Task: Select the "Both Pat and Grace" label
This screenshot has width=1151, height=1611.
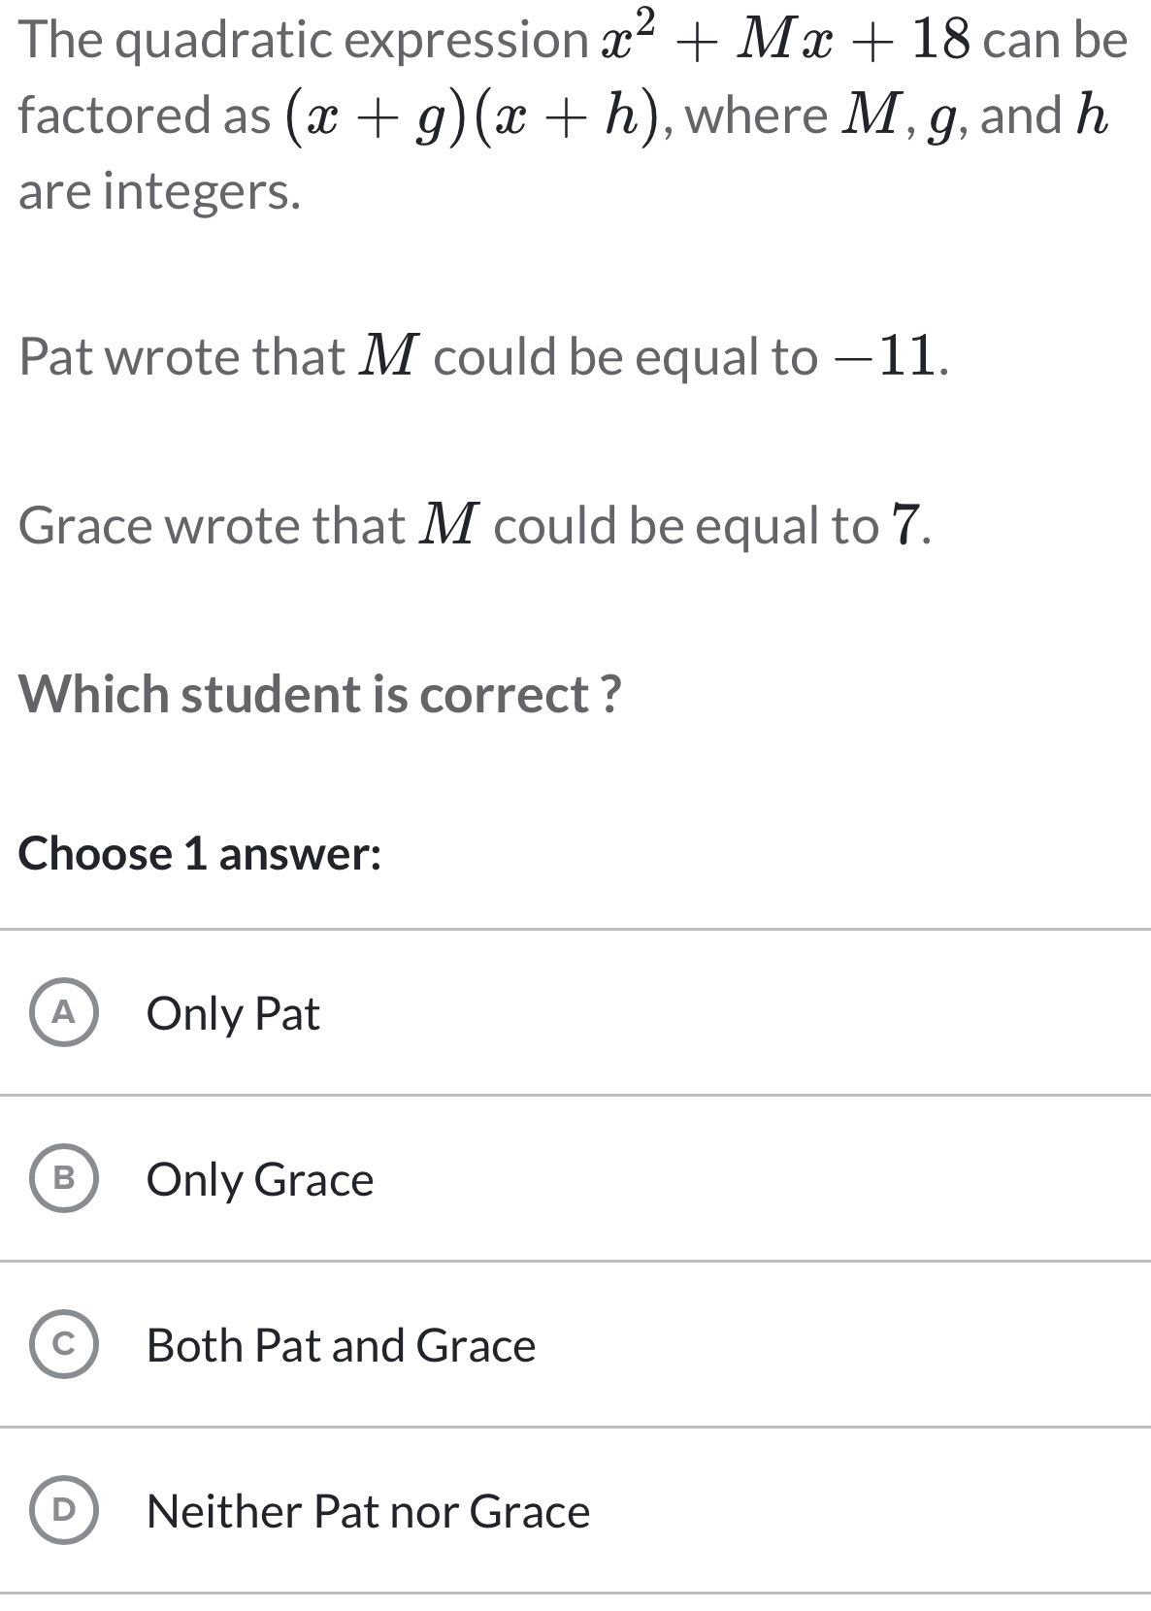Action: click(x=341, y=1346)
